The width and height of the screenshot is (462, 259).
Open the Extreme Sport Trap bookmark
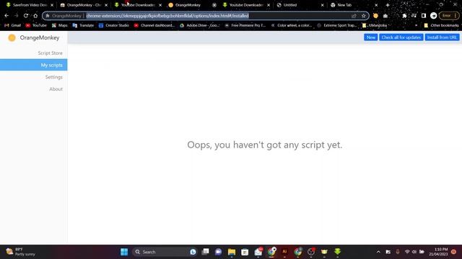337,25
